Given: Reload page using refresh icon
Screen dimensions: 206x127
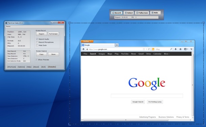Looking at the screenshot, I should [149, 49].
